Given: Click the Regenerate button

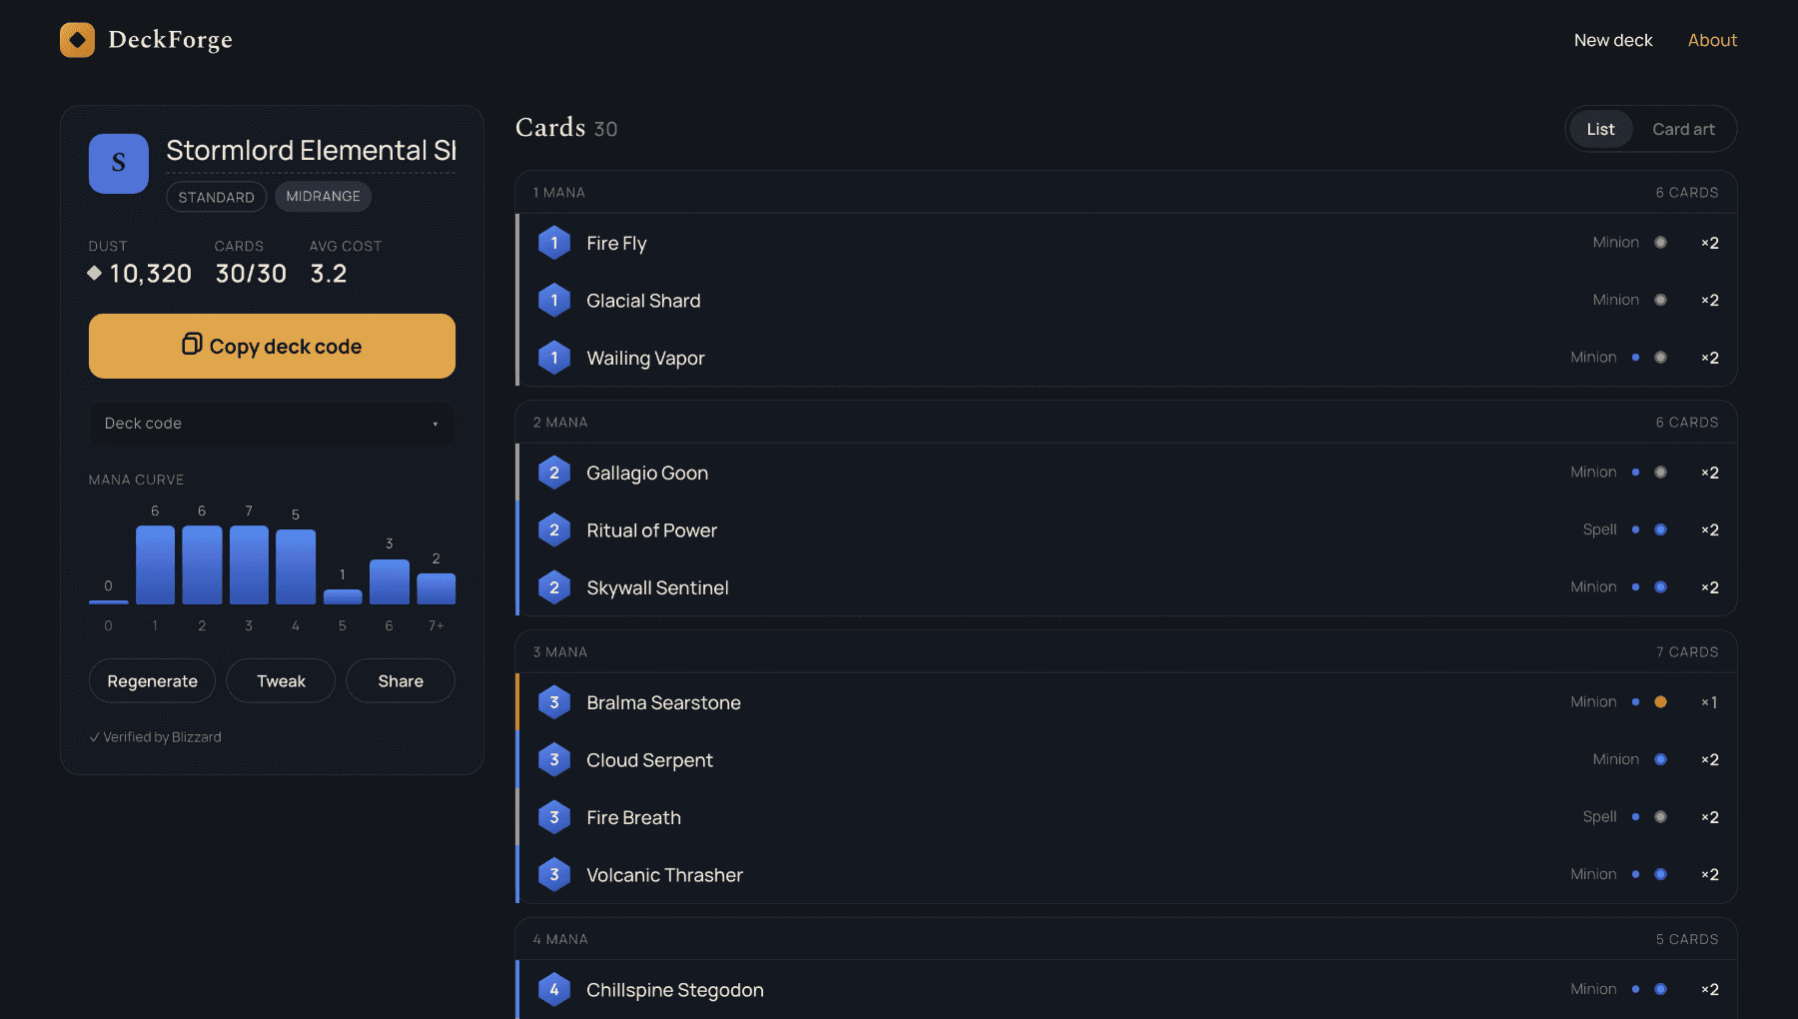Looking at the screenshot, I should pyautogui.click(x=152, y=681).
